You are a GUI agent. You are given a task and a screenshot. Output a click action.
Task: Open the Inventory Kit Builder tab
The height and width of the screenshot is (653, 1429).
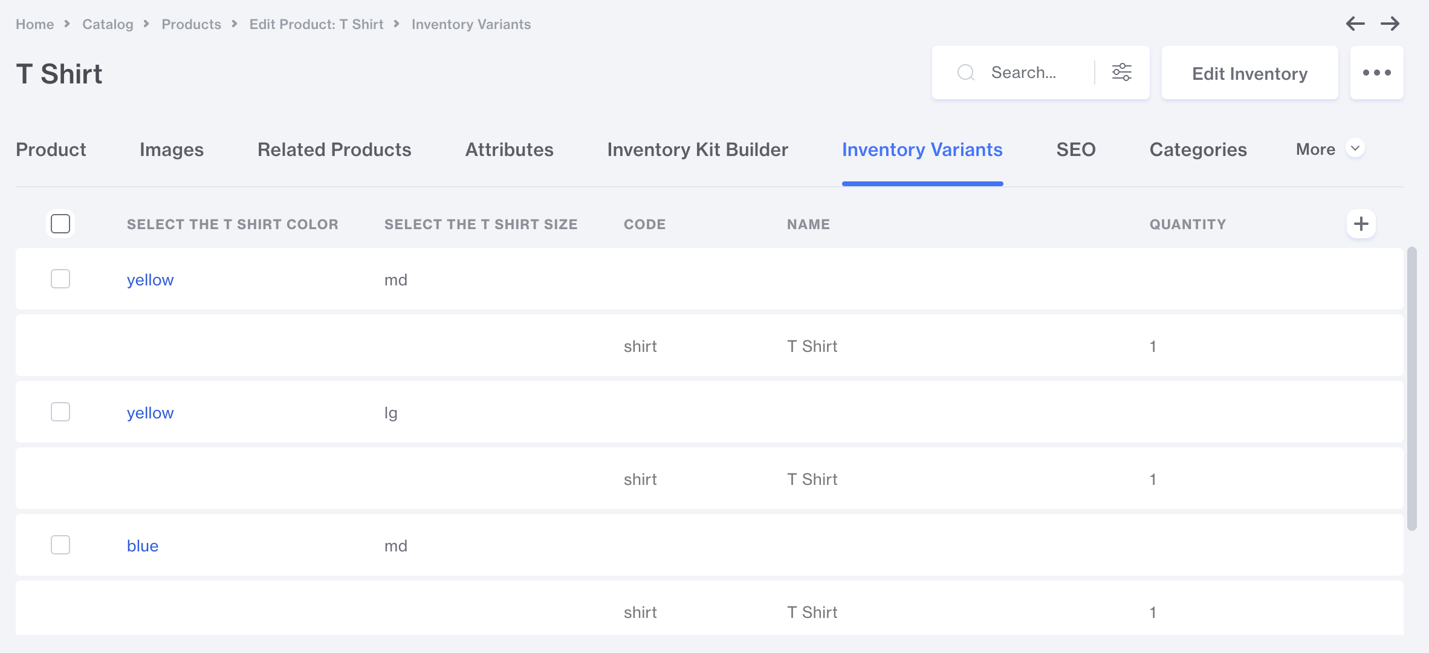(x=698, y=149)
